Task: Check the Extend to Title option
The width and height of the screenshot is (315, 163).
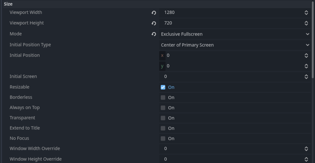Action: [163, 128]
